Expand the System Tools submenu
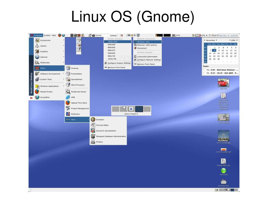 pos(49,79)
